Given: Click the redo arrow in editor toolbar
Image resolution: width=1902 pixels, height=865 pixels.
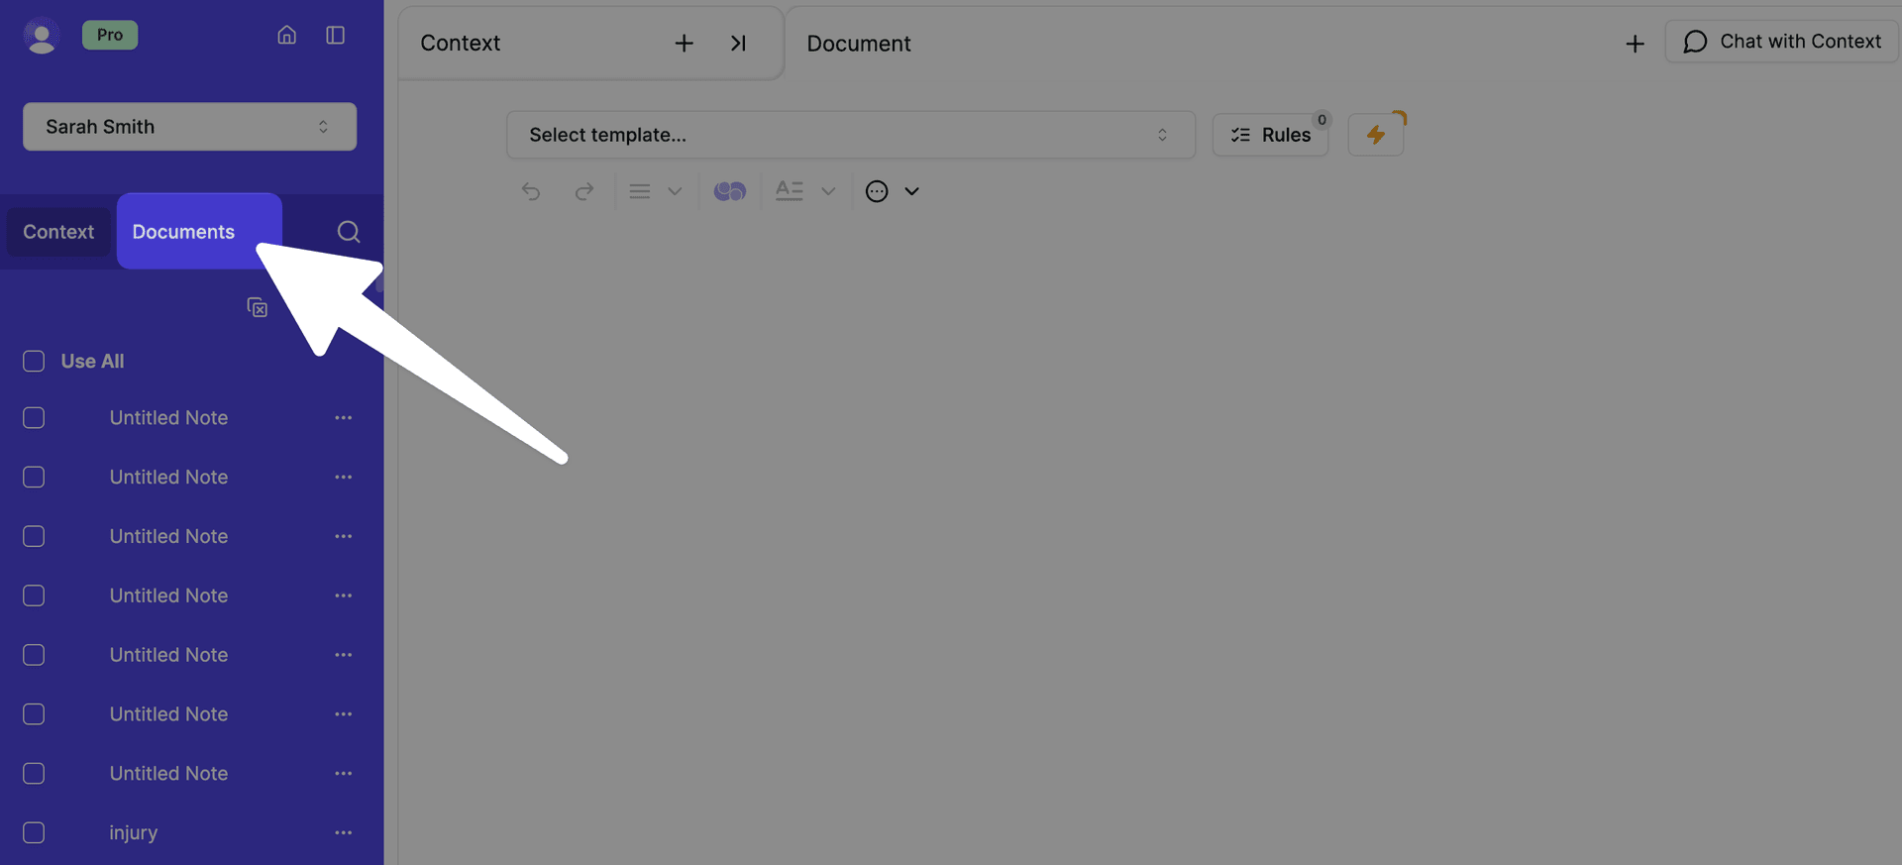Looking at the screenshot, I should pyautogui.click(x=584, y=191).
